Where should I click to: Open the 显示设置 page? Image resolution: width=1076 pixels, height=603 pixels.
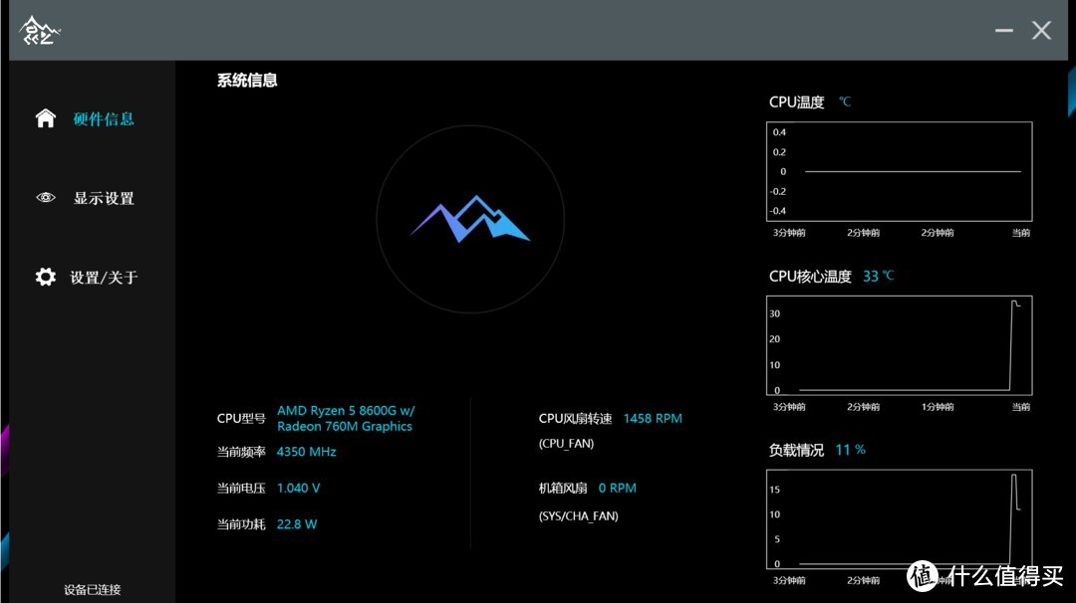(x=104, y=199)
